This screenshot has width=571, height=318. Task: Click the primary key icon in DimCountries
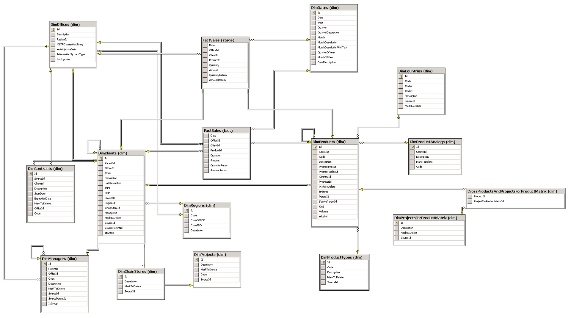click(401, 76)
